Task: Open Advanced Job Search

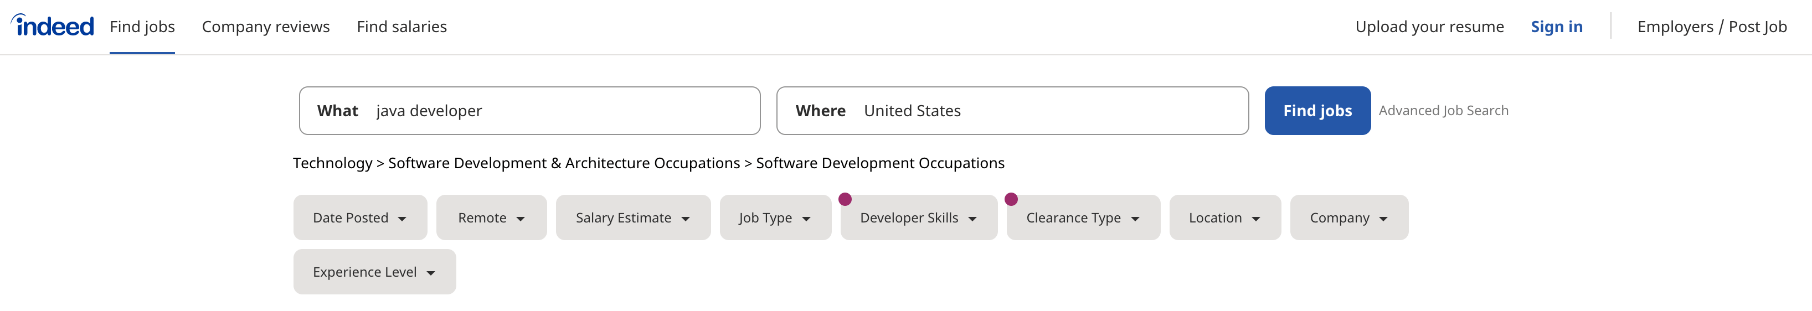Action: pos(1443,111)
